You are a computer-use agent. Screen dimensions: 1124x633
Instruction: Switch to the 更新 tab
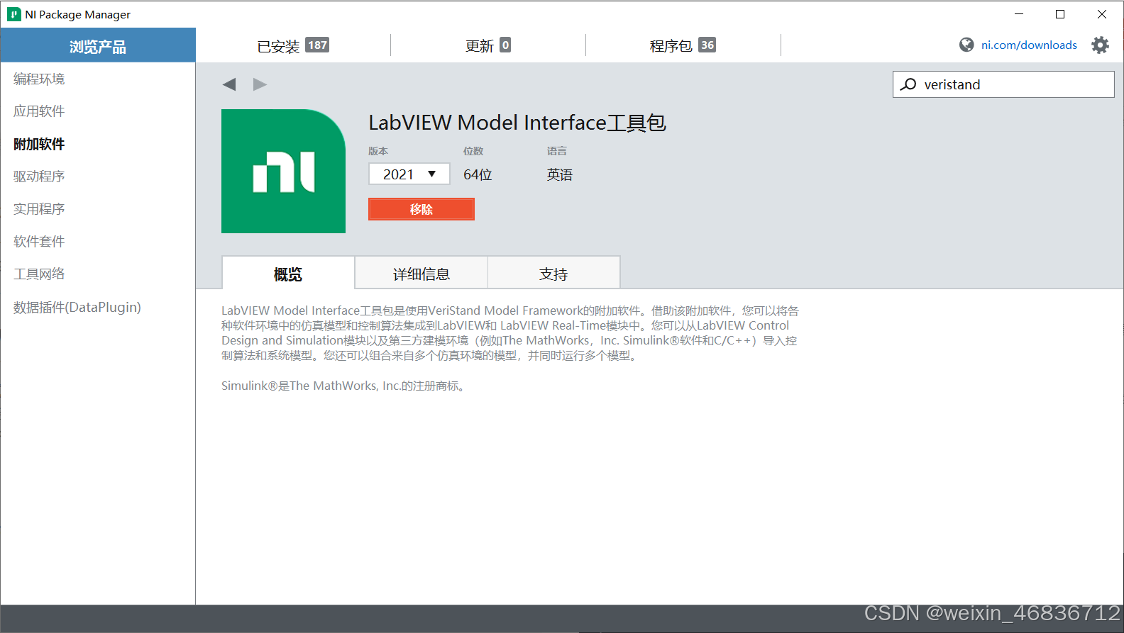pos(488,46)
